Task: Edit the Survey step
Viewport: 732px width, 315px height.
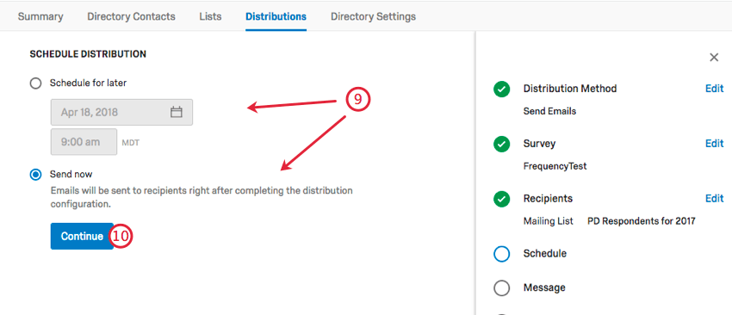Action: [x=714, y=144]
